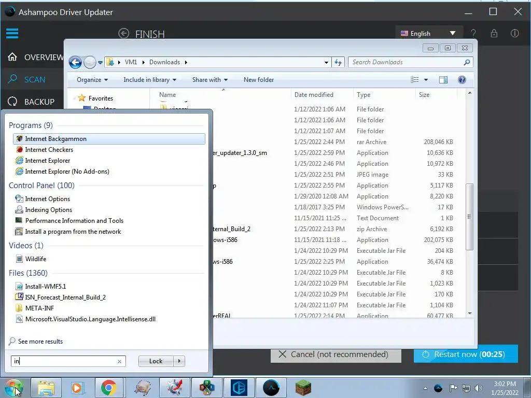Launch Internet Backgammon from search results
Viewport: 531px width, 398px height.
click(109, 139)
